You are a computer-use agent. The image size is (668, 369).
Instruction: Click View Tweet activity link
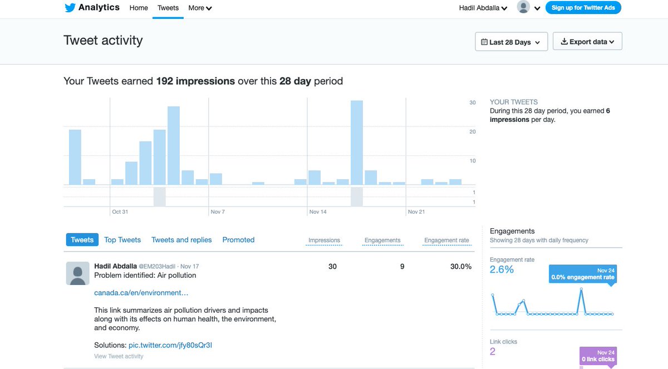pyautogui.click(x=119, y=356)
